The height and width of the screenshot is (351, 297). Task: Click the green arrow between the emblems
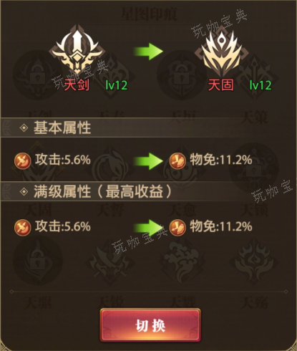coord(148,52)
